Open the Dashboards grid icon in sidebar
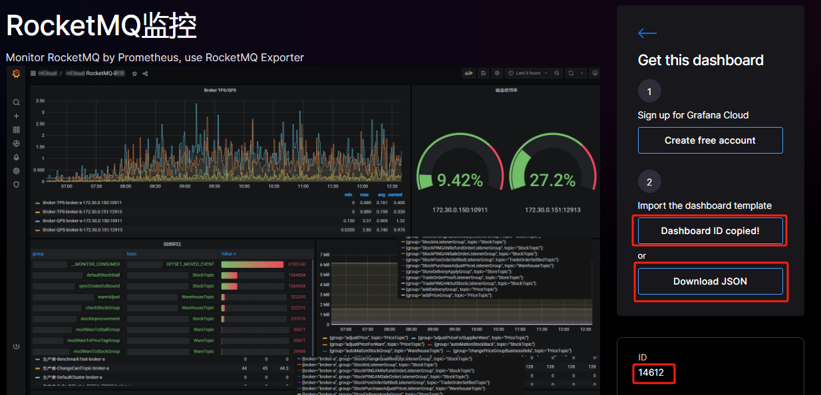Viewport: 821px width, 395px height. 17,130
